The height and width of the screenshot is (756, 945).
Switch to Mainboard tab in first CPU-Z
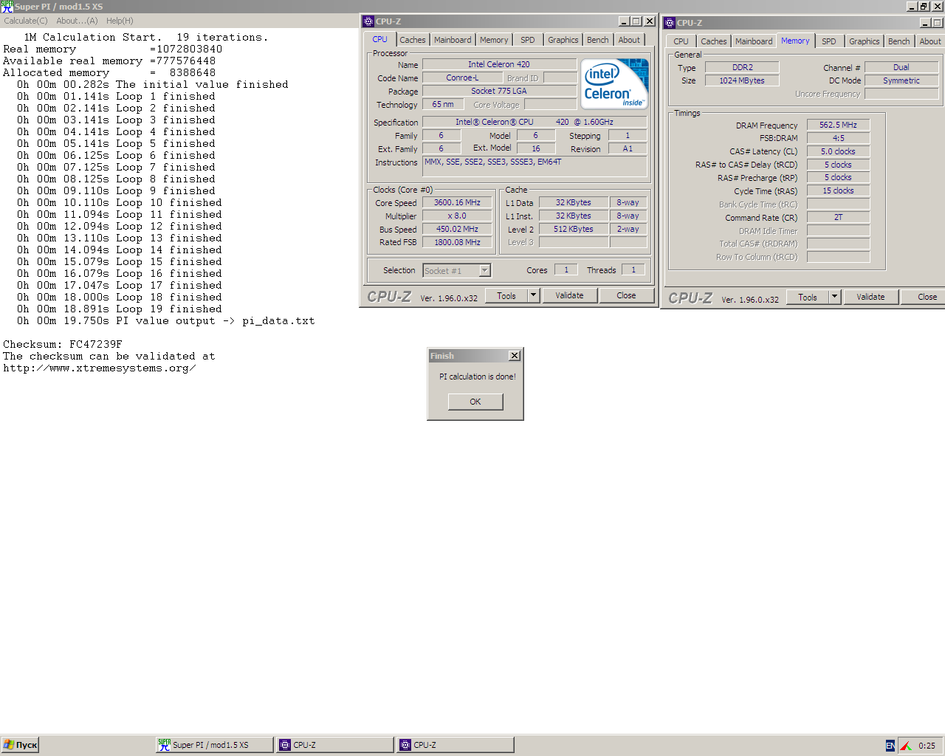(x=453, y=40)
